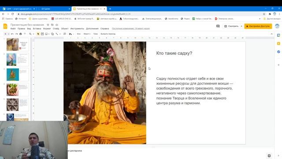Choose the shape tool
This screenshot has height=159, width=282.
point(52,34)
